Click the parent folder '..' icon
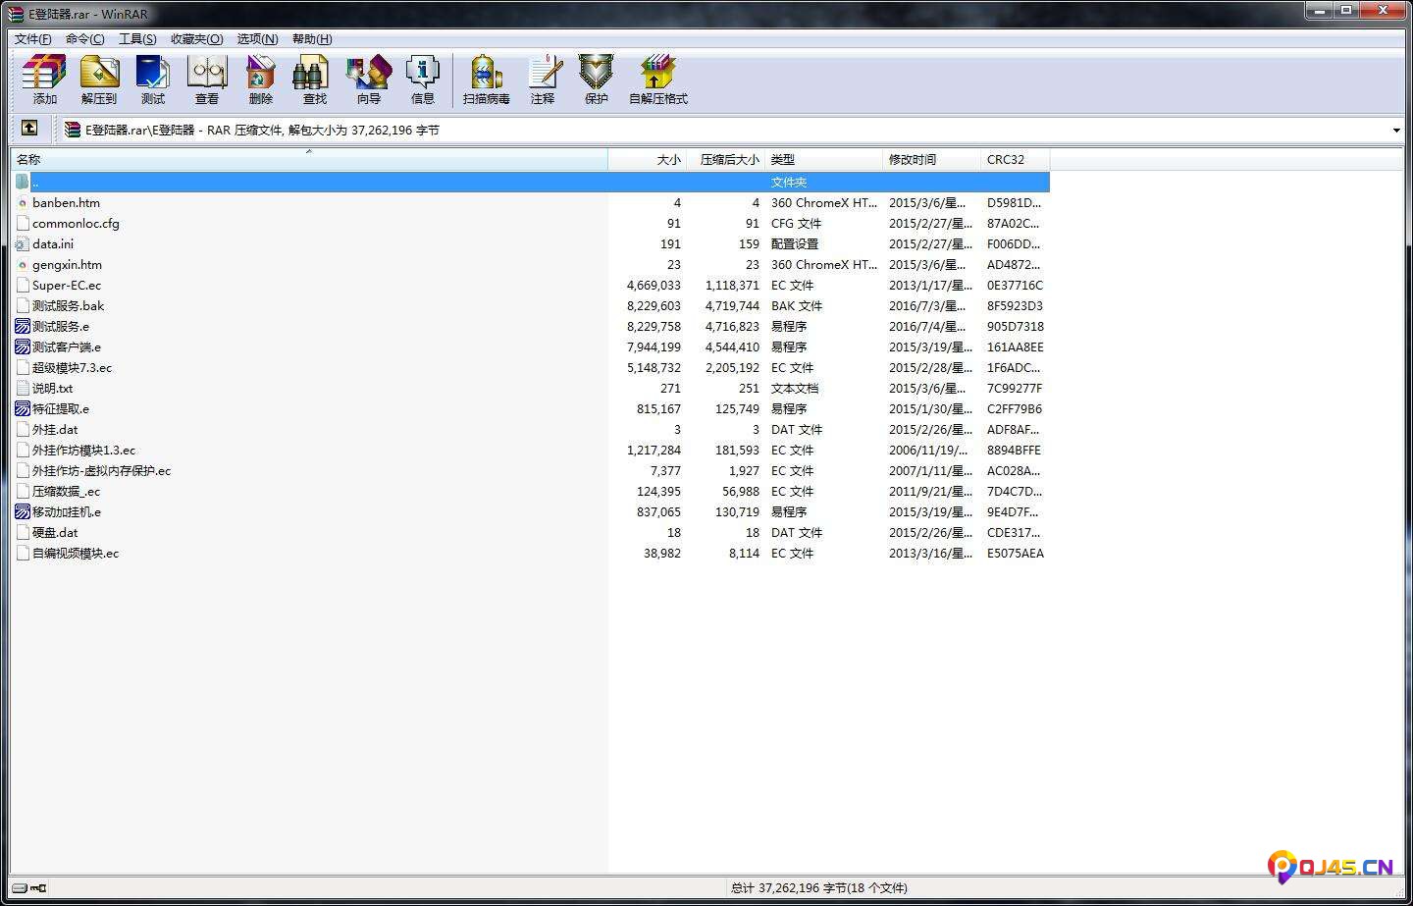 click(x=23, y=183)
